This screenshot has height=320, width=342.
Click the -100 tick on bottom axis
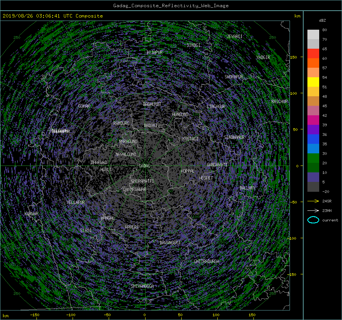coord(71,315)
